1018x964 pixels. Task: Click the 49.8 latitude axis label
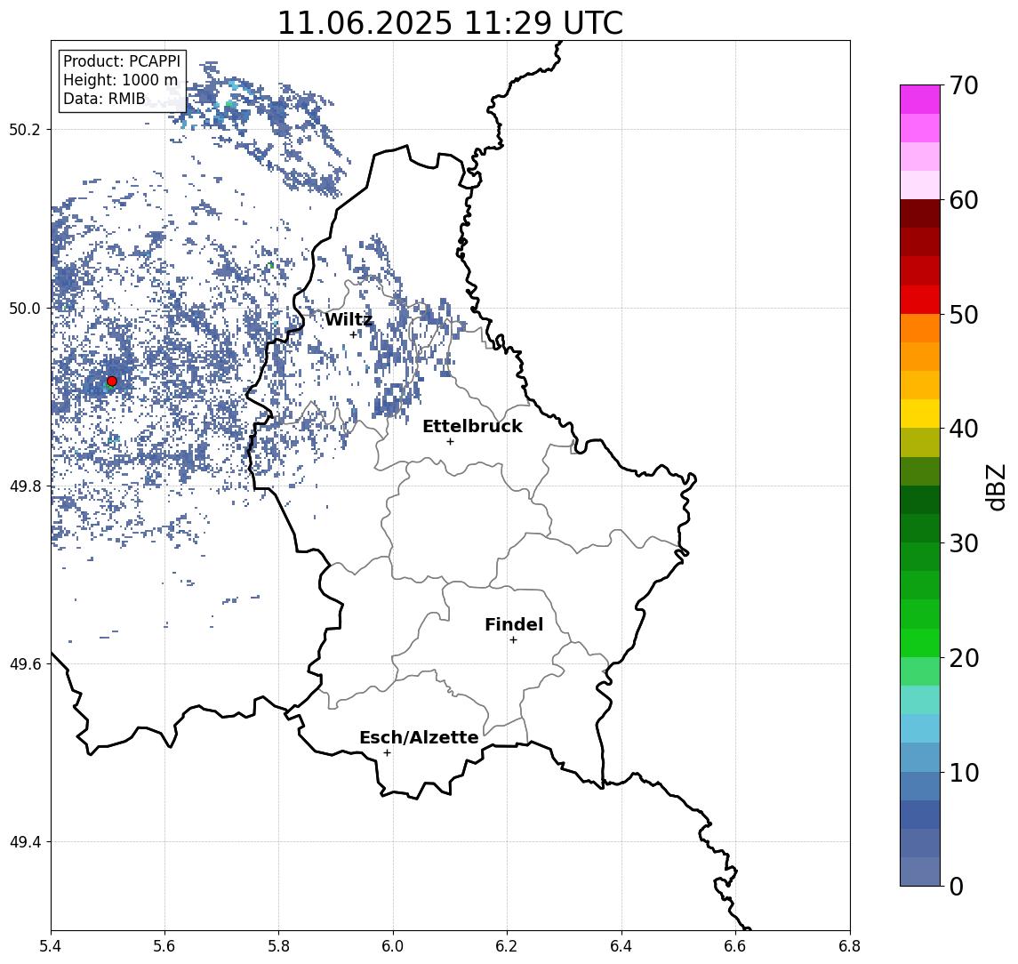click(25, 486)
